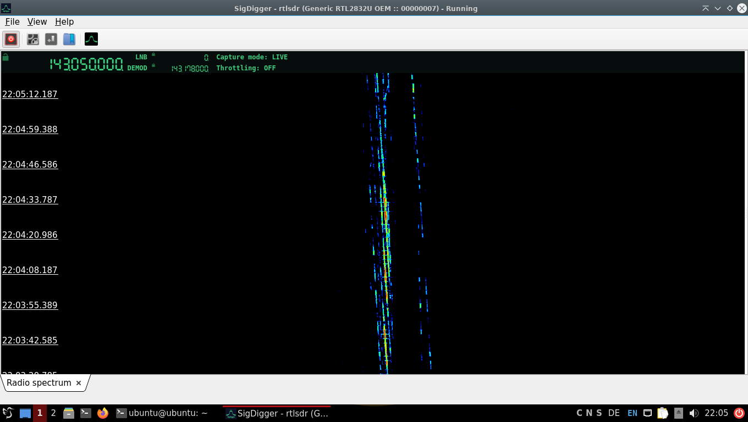Click the waterfall timestamp 22:04:59.388
Viewport: 748px width, 422px height.
pyautogui.click(x=30, y=129)
